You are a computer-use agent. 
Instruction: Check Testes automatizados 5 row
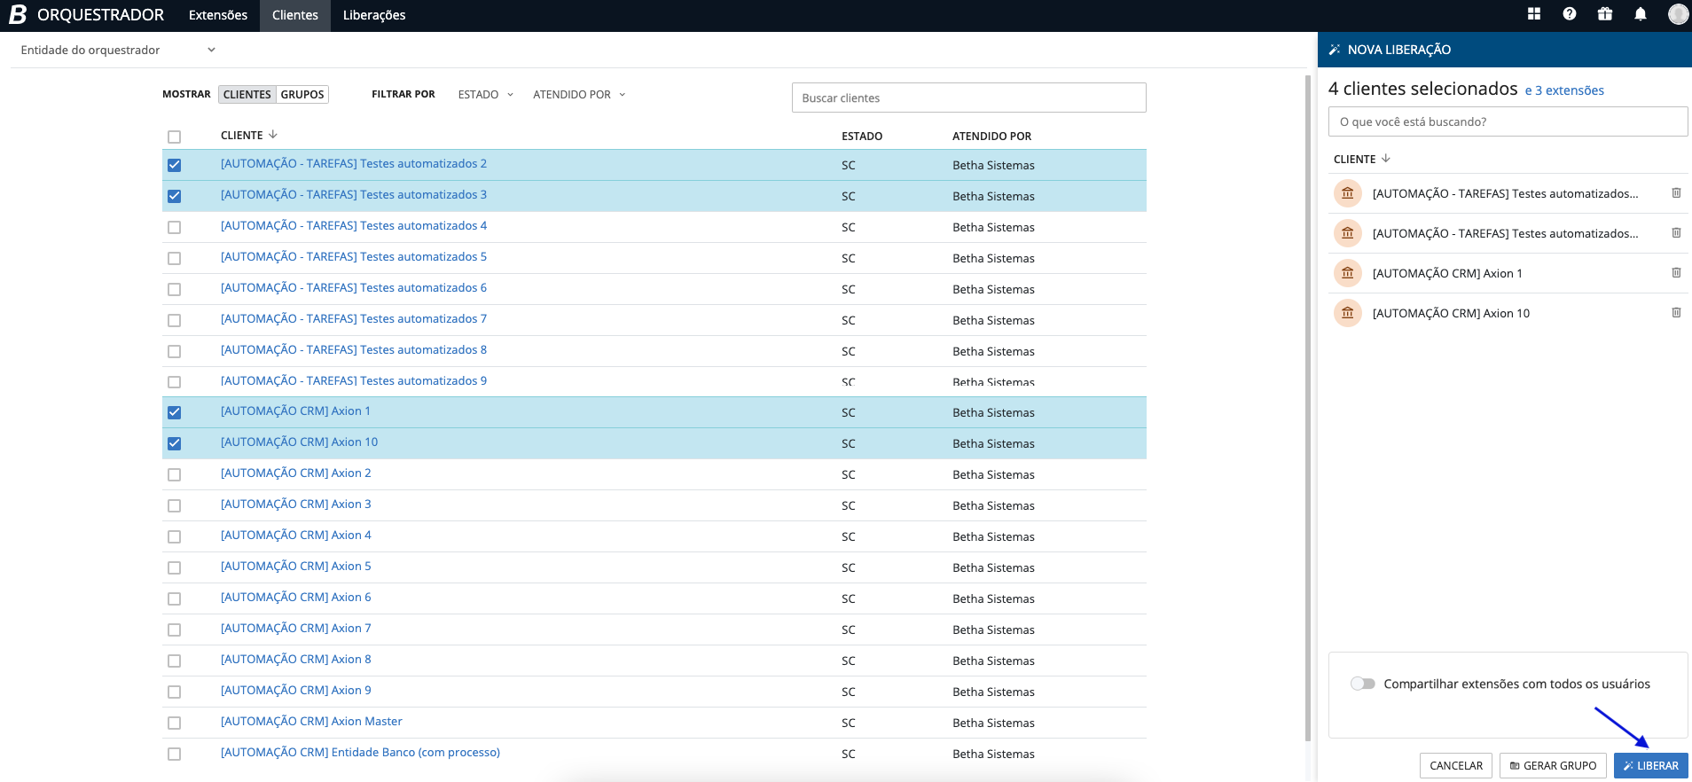click(174, 258)
